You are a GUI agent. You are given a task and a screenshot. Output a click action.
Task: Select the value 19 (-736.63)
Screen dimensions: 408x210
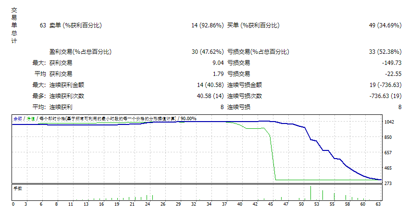tap(385, 85)
